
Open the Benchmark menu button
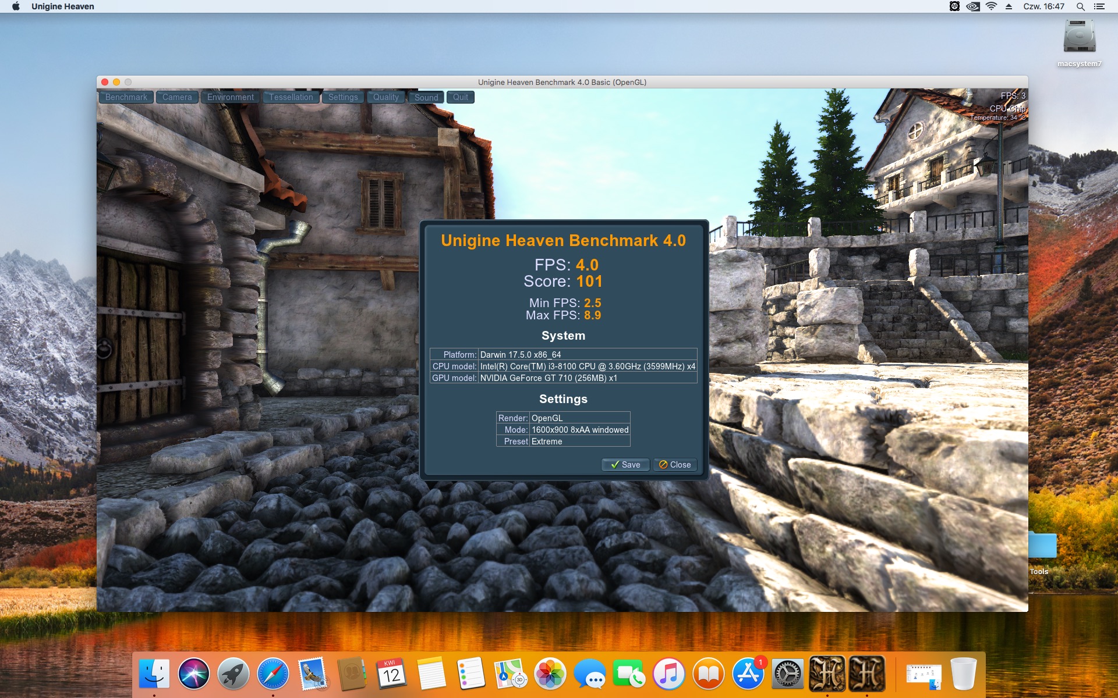click(x=126, y=97)
